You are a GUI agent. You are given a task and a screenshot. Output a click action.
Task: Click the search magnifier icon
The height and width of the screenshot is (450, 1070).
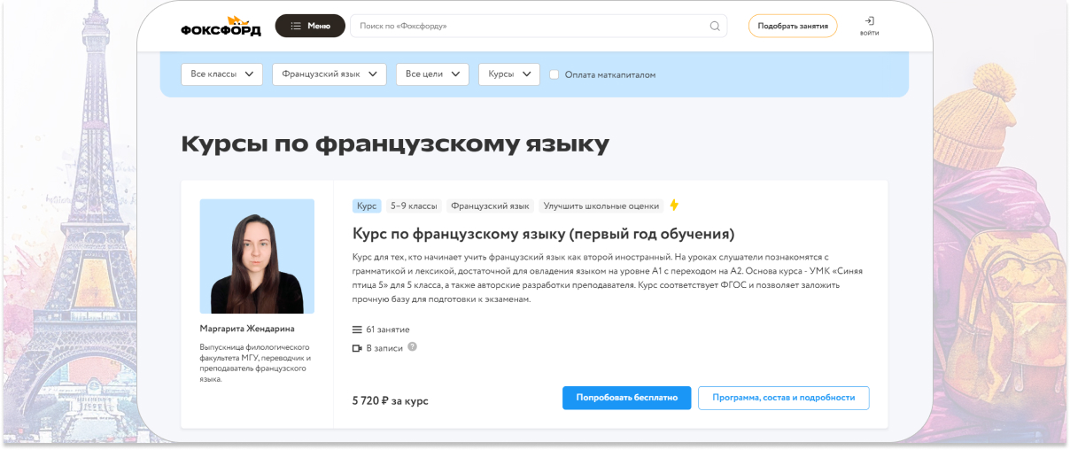[715, 26]
